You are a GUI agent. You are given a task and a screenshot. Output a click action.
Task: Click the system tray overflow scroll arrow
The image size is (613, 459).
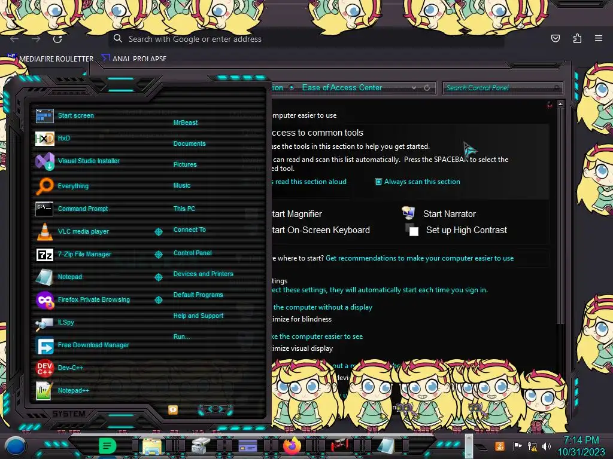[x=469, y=445]
